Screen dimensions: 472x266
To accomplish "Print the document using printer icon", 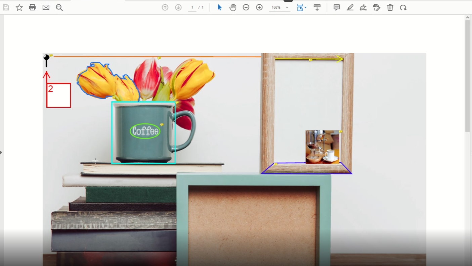I will [x=32, y=7].
